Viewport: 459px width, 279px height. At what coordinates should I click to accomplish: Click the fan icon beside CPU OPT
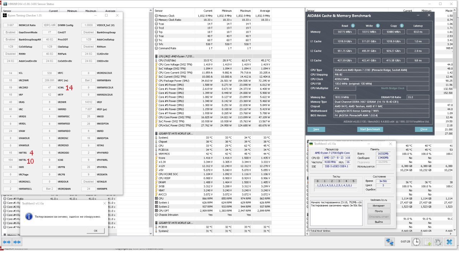(156, 211)
